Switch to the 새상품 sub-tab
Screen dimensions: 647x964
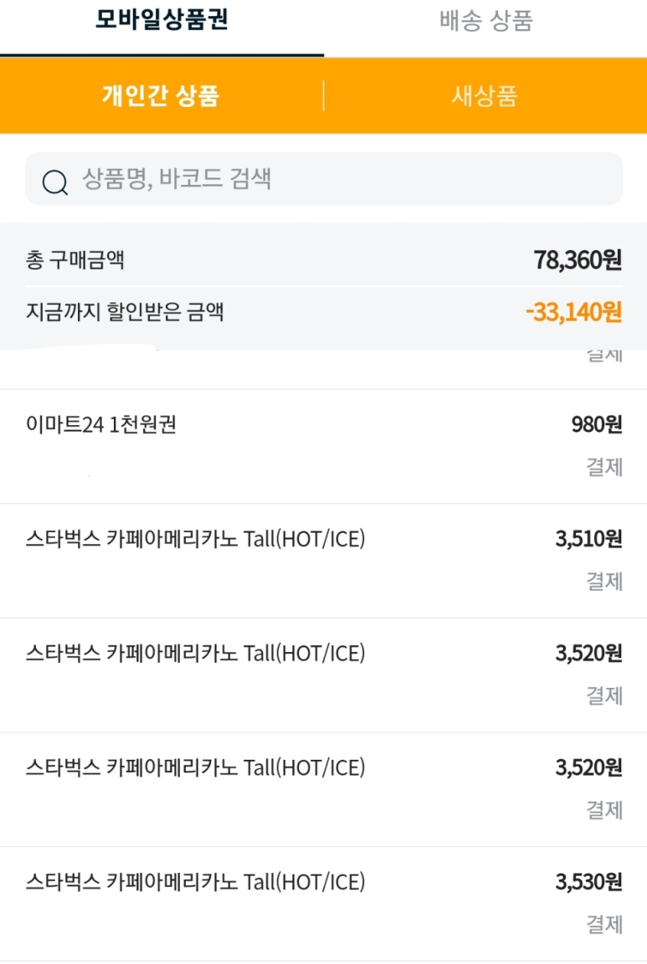click(x=485, y=96)
